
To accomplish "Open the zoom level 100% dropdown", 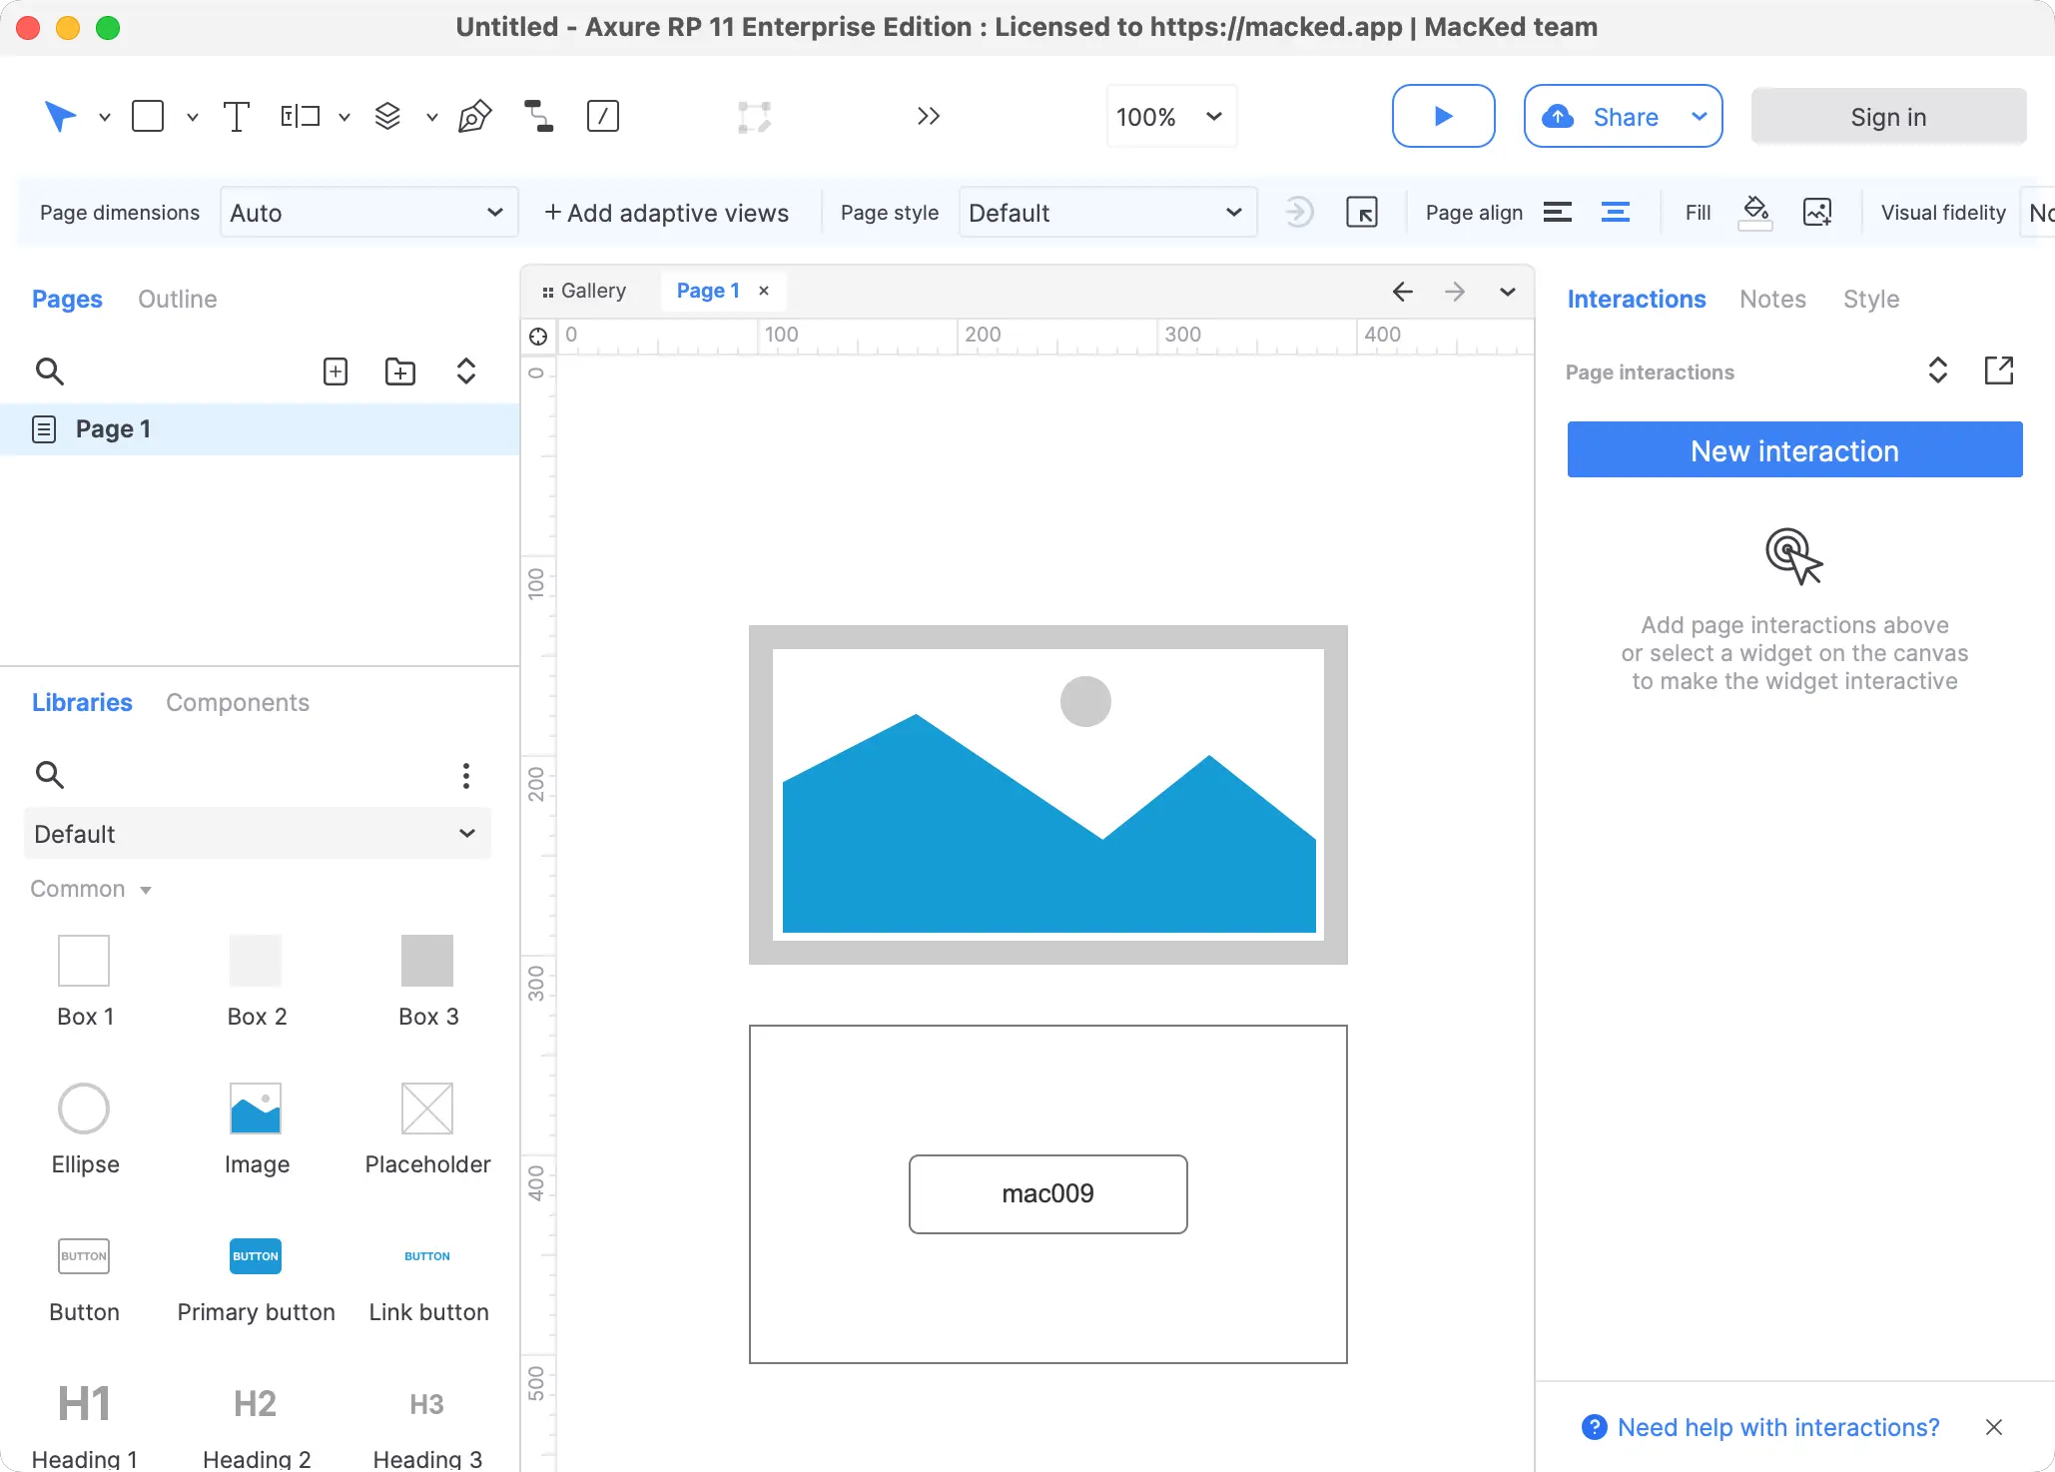I will (1170, 117).
